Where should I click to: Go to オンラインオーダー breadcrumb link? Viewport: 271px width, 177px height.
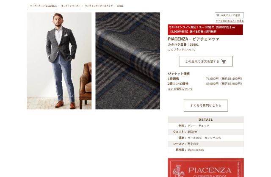click(71, 6)
